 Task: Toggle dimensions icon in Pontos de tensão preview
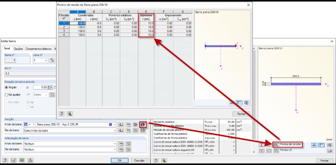click(x=232, y=103)
